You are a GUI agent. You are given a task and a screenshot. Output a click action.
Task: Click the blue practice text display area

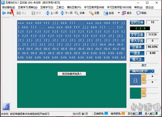tap(72, 40)
